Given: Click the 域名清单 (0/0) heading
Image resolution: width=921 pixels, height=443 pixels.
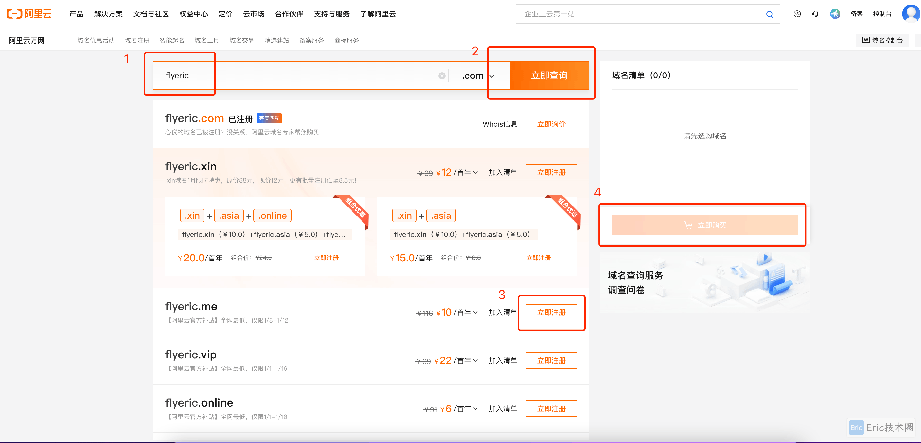Looking at the screenshot, I should tap(641, 75).
